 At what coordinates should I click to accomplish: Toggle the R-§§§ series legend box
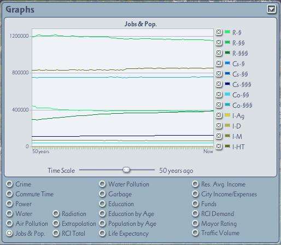coord(219,53)
